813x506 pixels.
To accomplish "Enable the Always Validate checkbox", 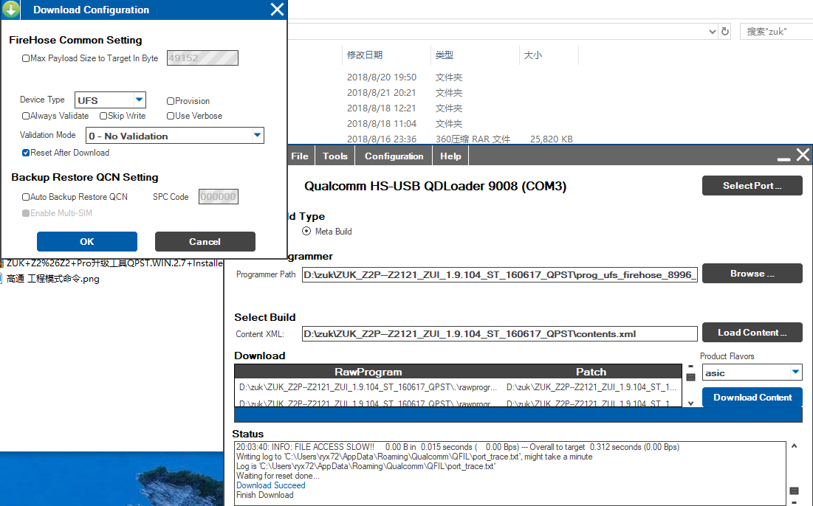I will pyautogui.click(x=26, y=116).
